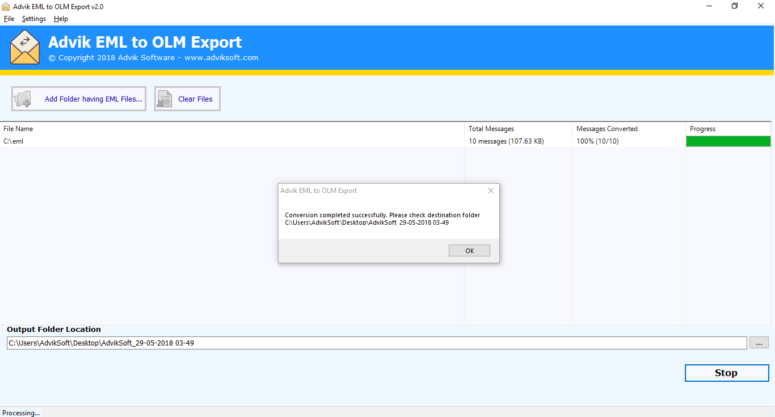Close the conversion completed dialog with its X
775x417 pixels.
pos(490,191)
